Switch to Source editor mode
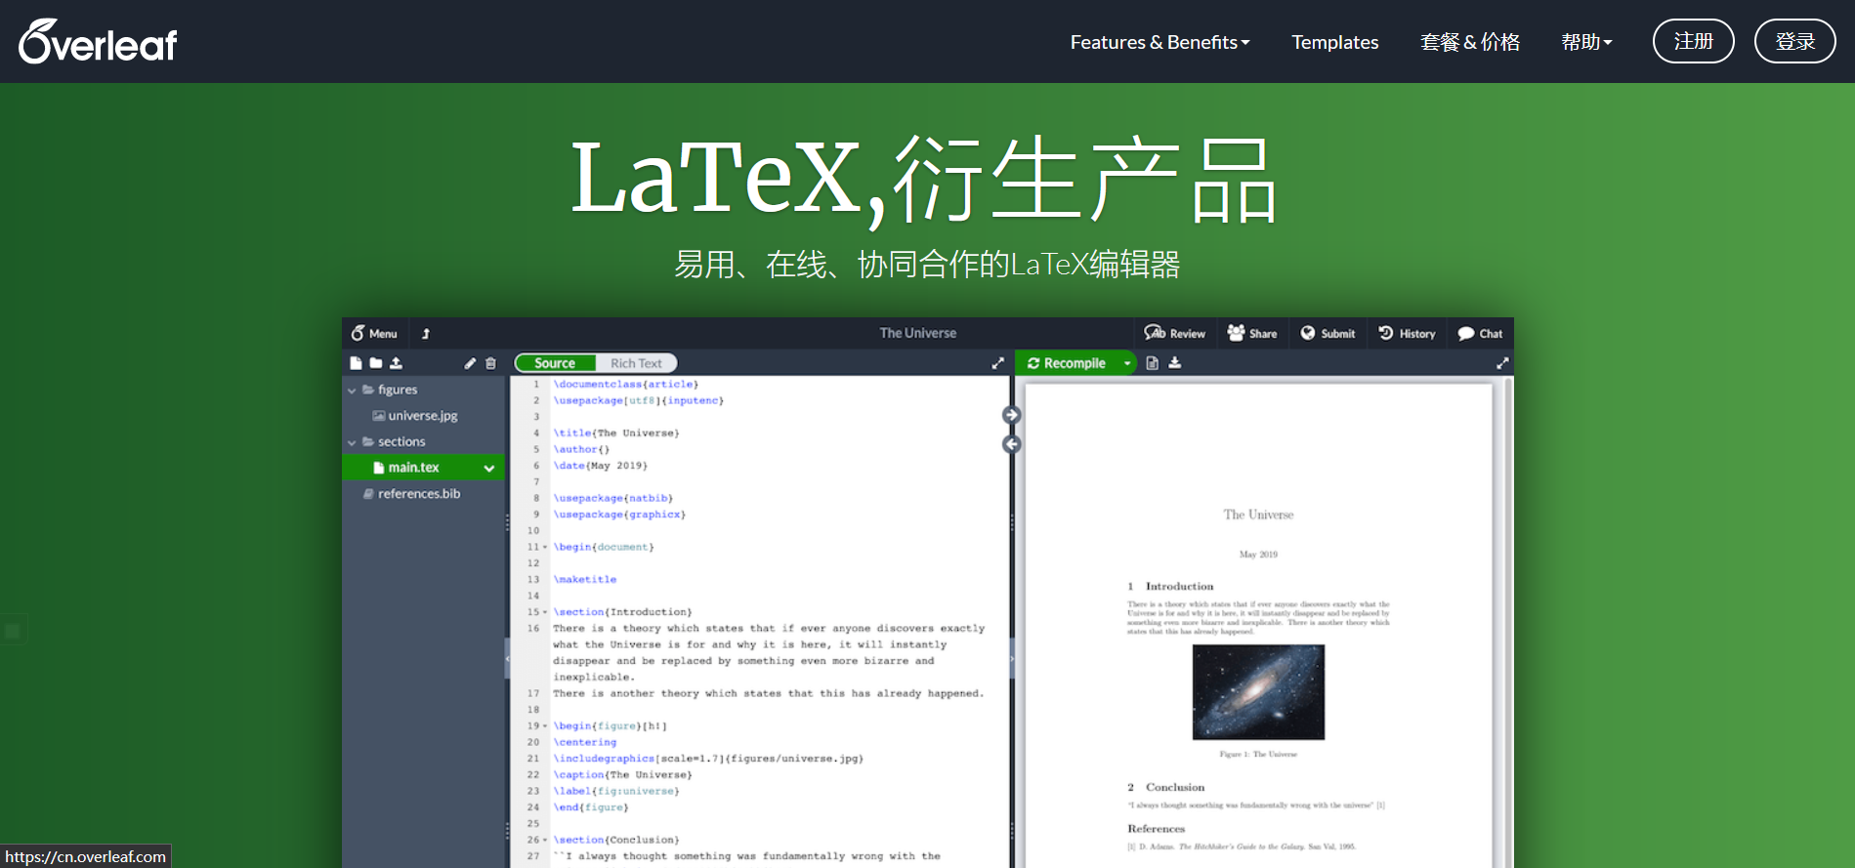1855x868 pixels. tap(555, 363)
